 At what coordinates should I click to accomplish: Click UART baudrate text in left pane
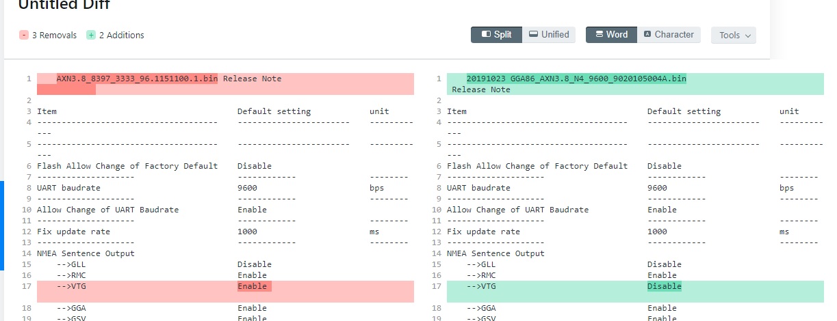(x=68, y=188)
